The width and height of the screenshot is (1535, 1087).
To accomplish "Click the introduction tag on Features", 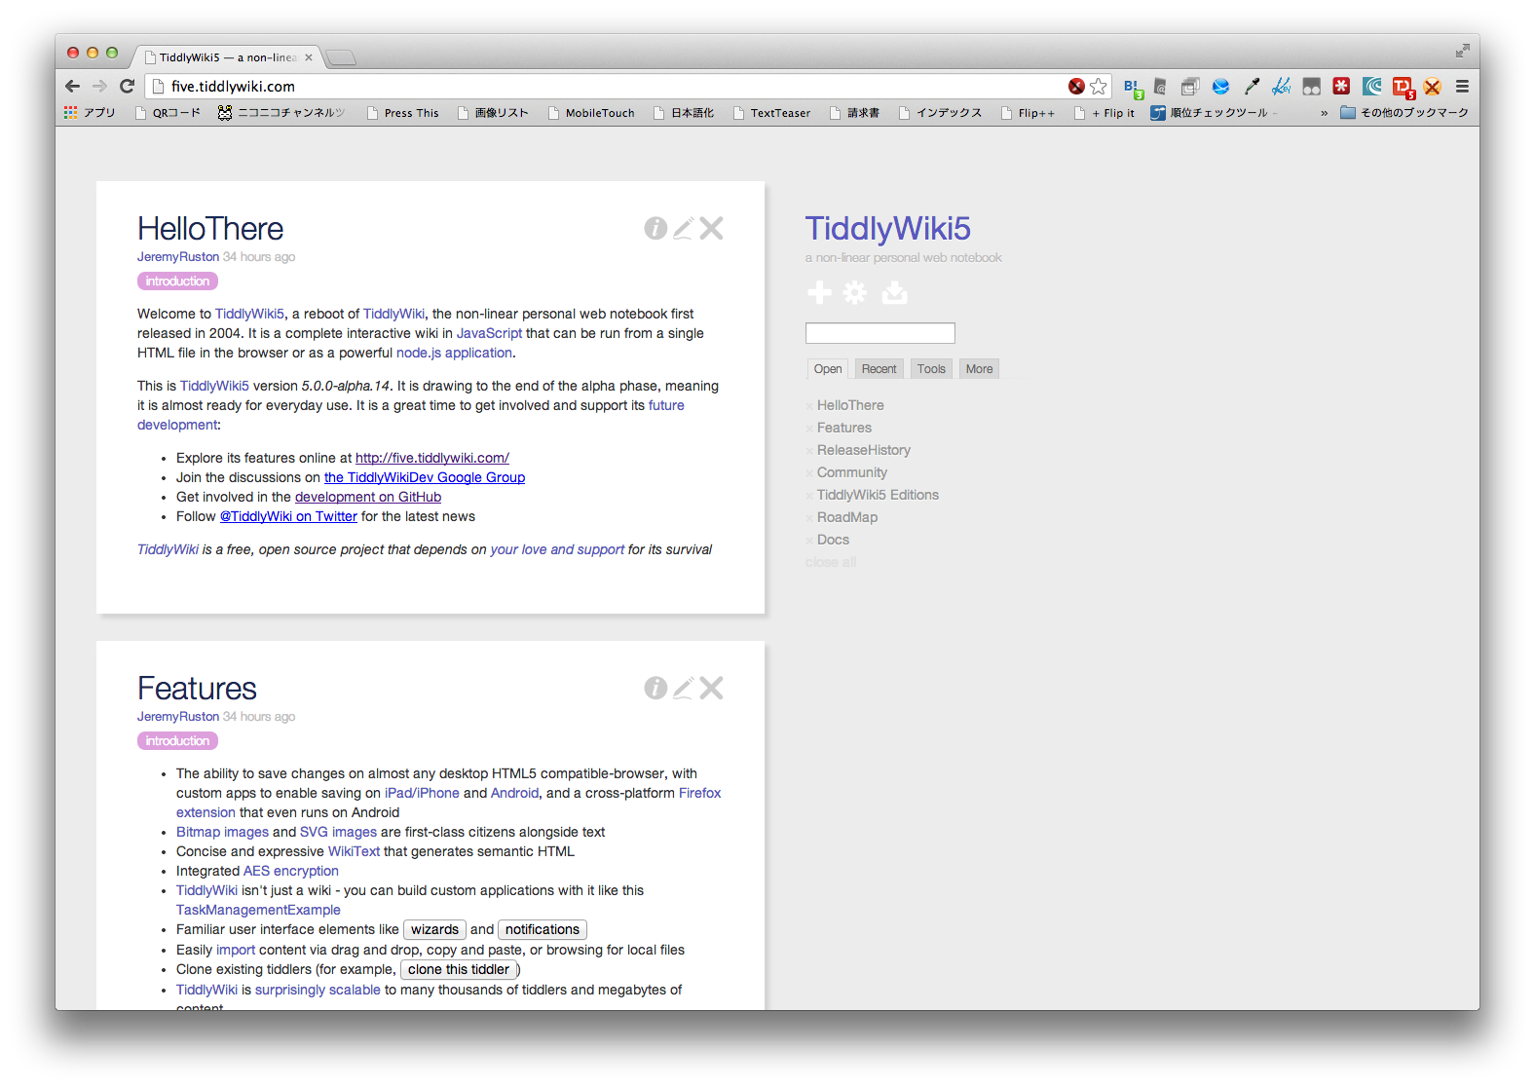I will point(177,741).
